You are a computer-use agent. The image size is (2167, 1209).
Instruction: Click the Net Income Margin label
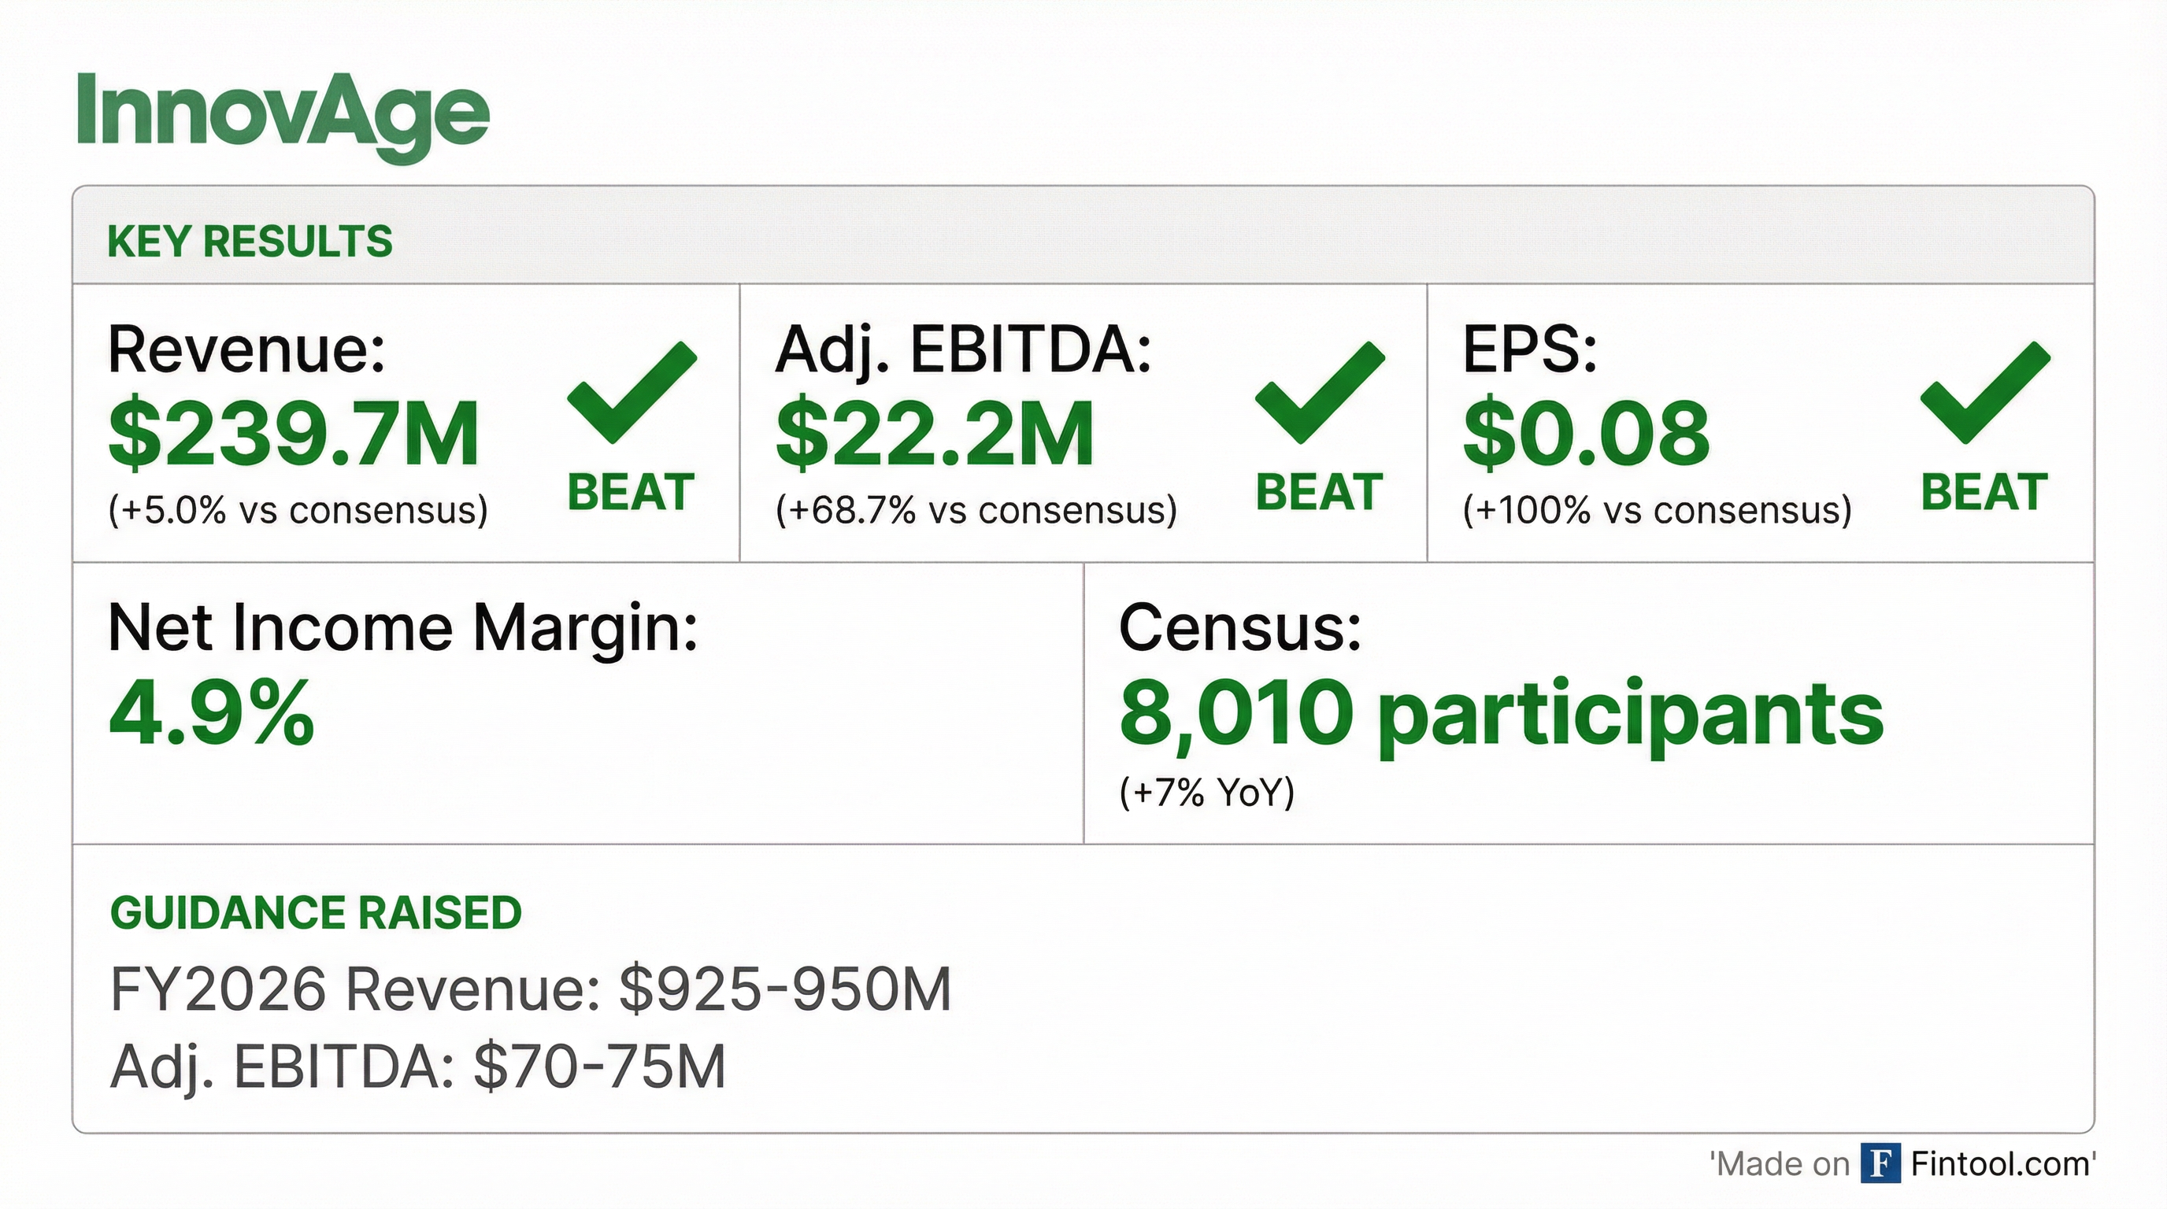tap(403, 627)
